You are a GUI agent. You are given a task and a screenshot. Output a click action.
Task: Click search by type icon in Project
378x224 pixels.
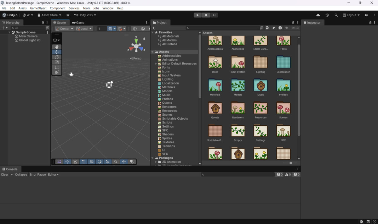267,28
